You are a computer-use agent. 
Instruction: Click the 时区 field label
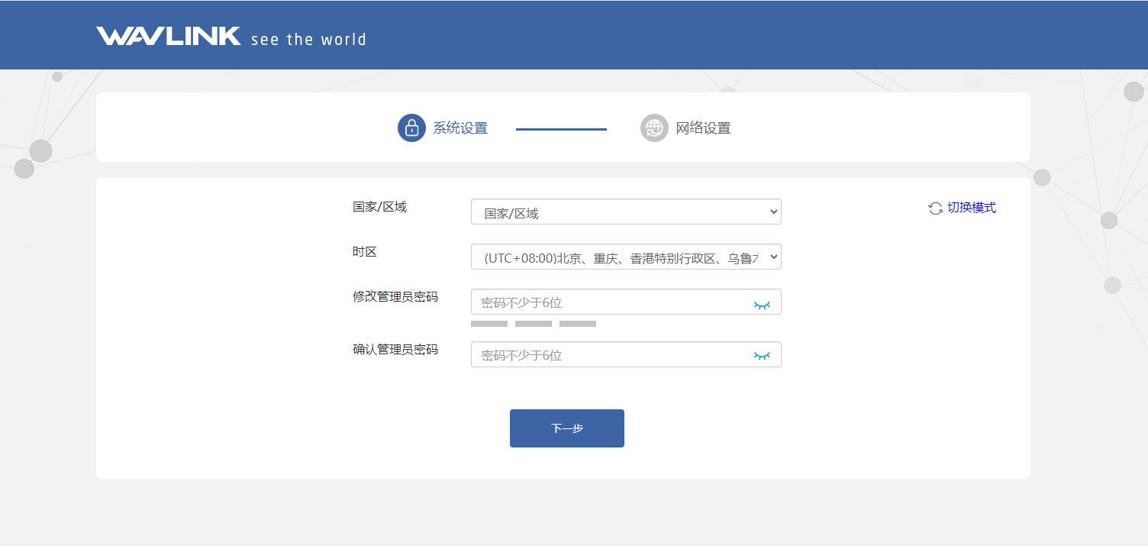[365, 251]
